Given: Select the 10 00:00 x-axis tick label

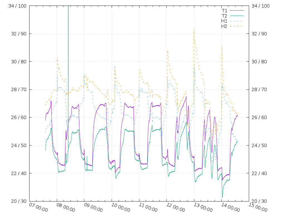Looking at the screenshot, I should pyautogui.click(x=121, y=208).
